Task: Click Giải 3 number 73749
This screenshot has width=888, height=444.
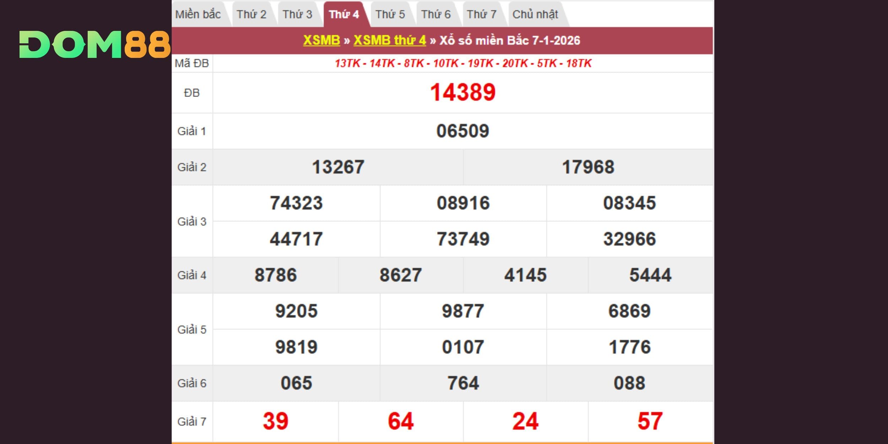Action: coord(463,239)
